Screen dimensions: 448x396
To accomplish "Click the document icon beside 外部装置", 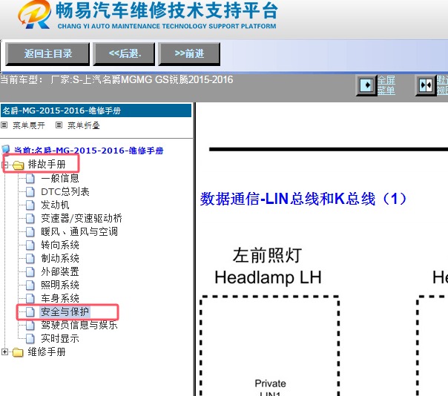I will (30, 272).
